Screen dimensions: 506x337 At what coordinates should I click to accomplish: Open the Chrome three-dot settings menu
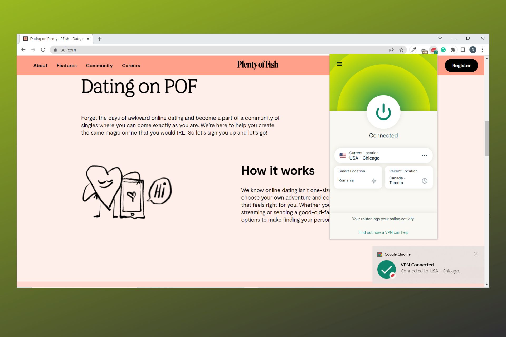coord(483,50)
